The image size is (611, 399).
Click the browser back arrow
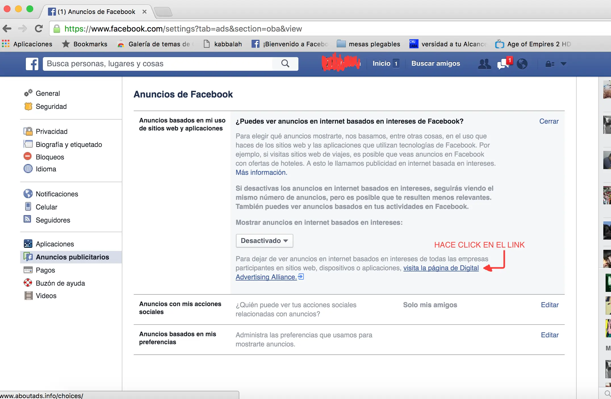tap(7, 28)
